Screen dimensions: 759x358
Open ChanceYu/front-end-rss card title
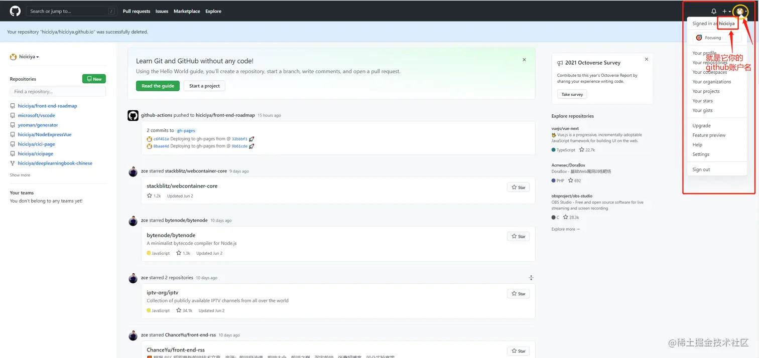point(176,350)
